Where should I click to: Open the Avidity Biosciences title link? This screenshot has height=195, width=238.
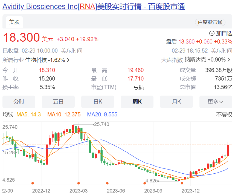(x=94, y=7)
